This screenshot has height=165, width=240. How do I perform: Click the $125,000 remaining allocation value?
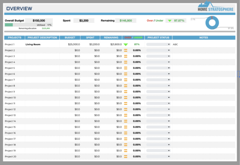(x=46, y=28)
